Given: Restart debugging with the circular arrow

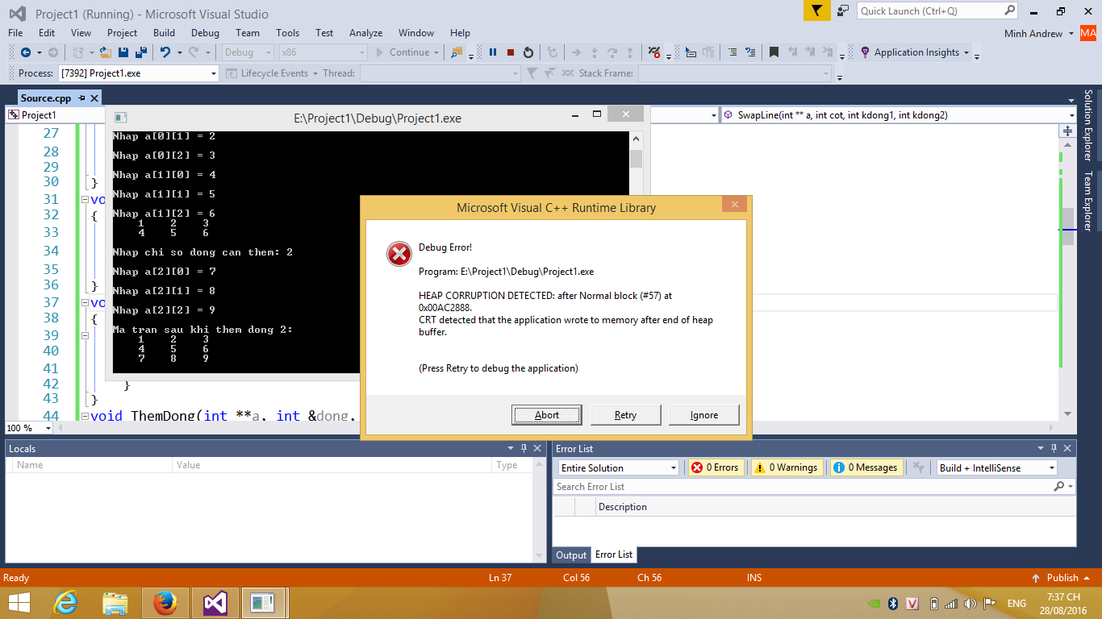Looking at the screenshot, I should click(x=528, y=52).
